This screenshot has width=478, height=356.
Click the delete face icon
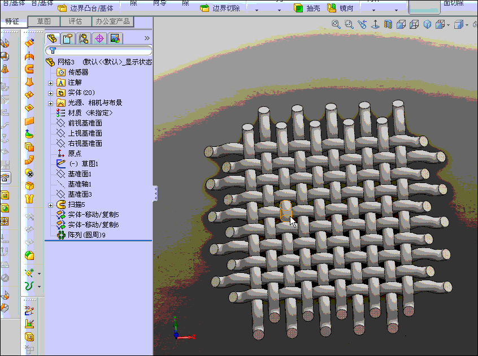(29, 173)
